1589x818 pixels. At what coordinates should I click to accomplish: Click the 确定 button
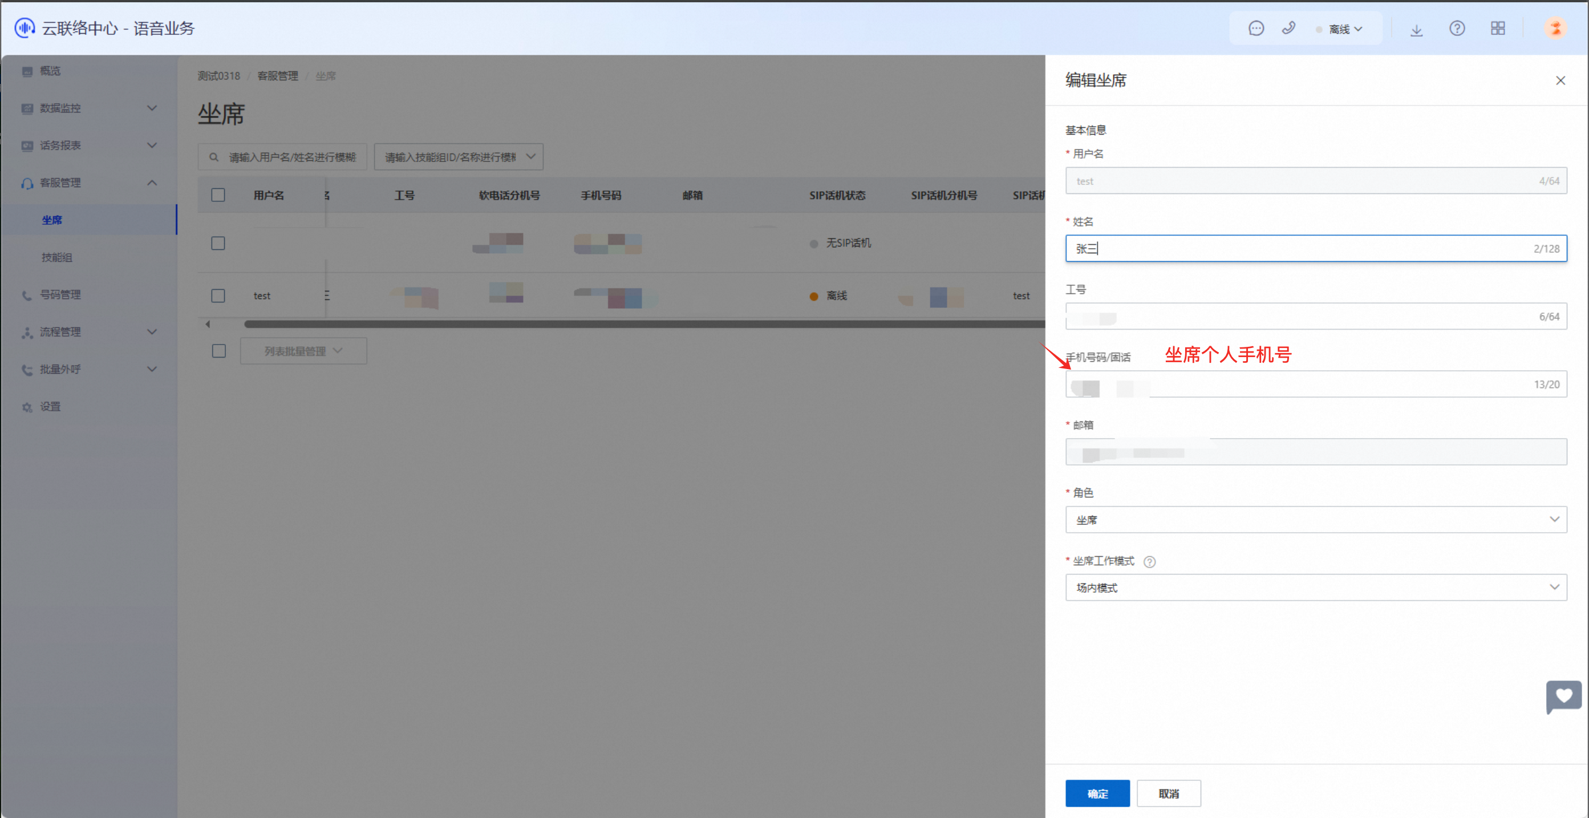coord(1097,793)
